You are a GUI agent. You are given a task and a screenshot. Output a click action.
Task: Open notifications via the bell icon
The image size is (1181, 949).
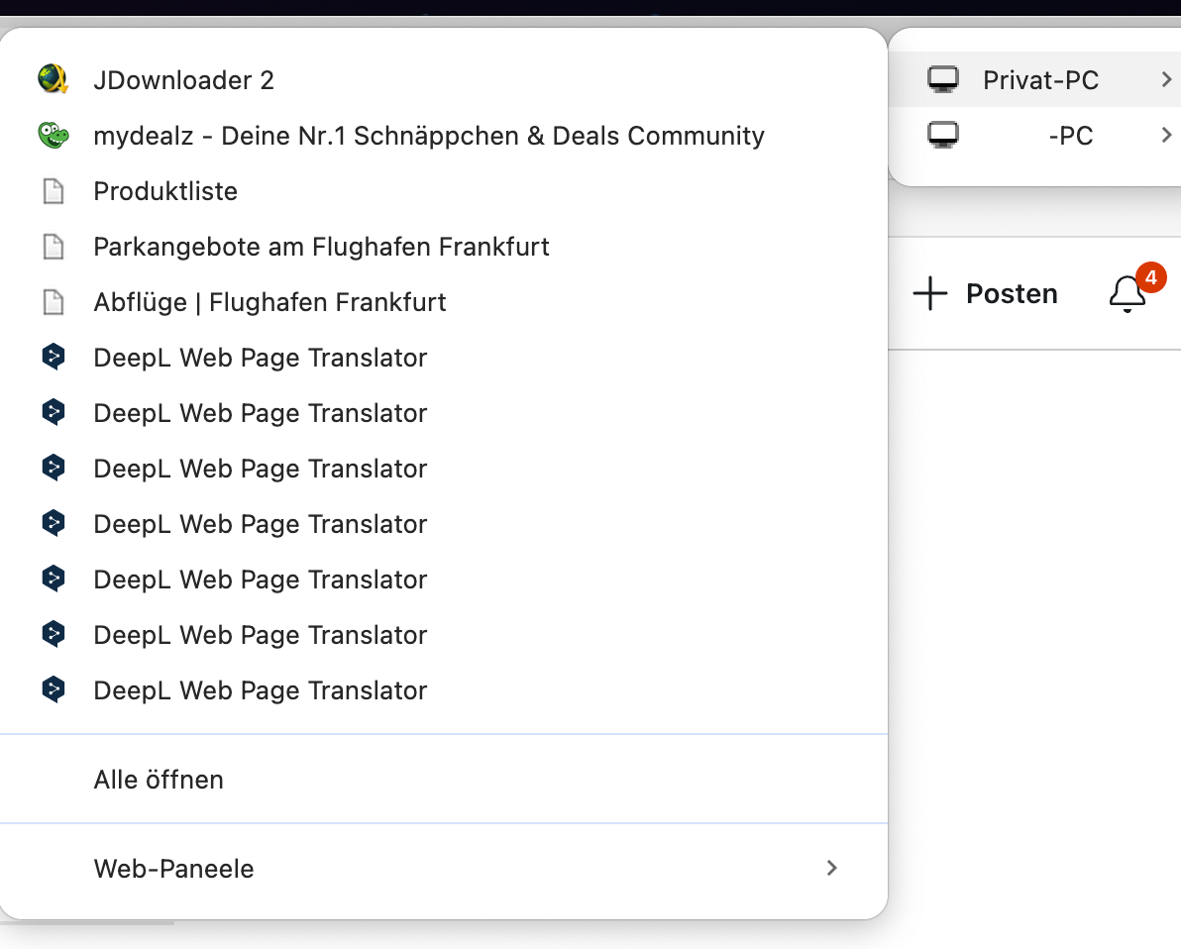point(1127,294)
